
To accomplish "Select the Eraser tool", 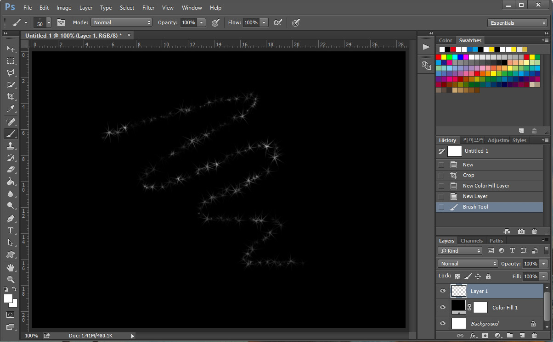I will (x=11, y=170).
